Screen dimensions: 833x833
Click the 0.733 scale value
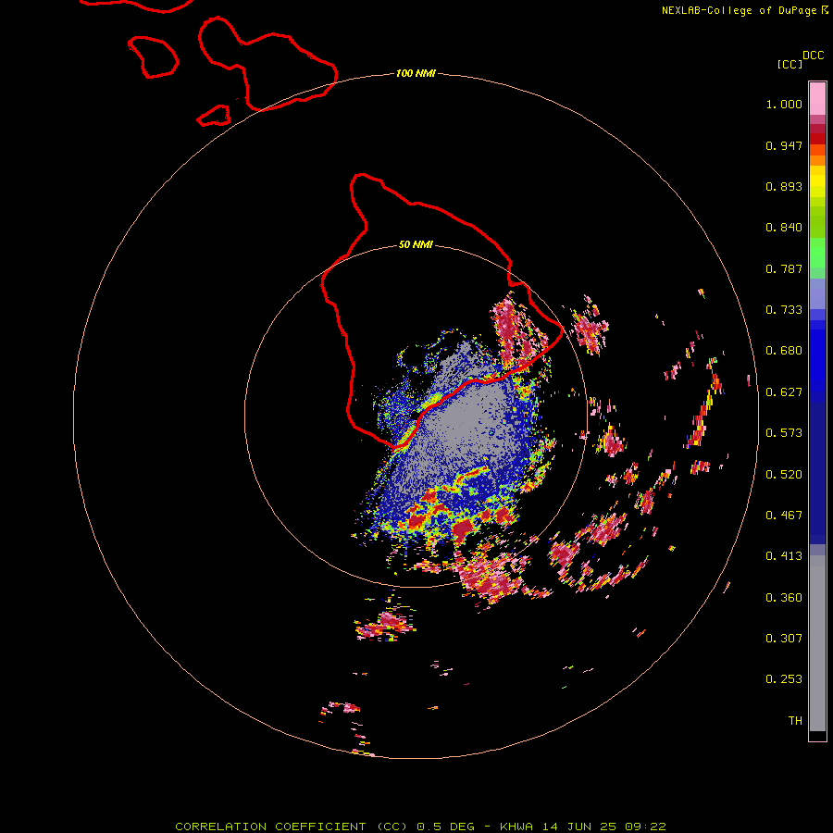pos(784,310)
